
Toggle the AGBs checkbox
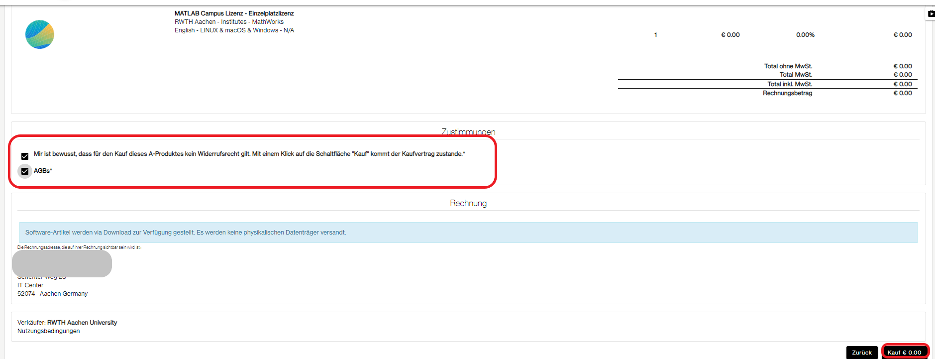(x=25, y=171)
